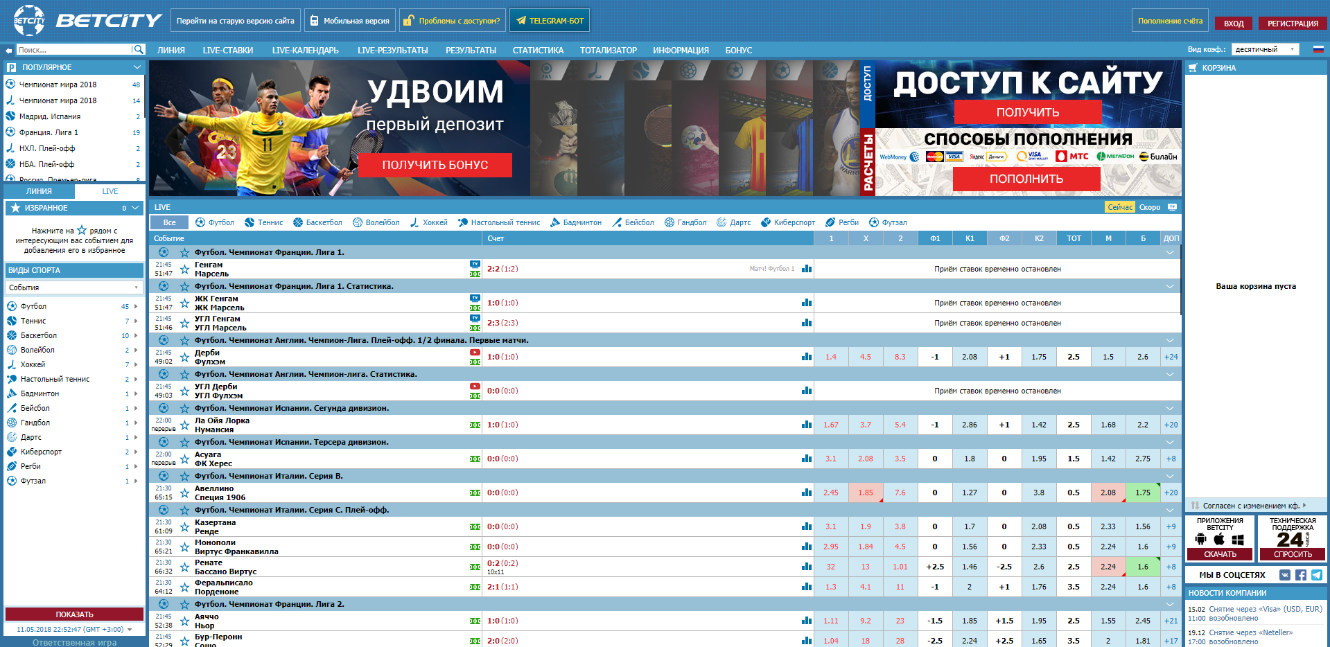
Task: Open video stream icon for Дерби – Фулхэм
Action: click(475, 353)
